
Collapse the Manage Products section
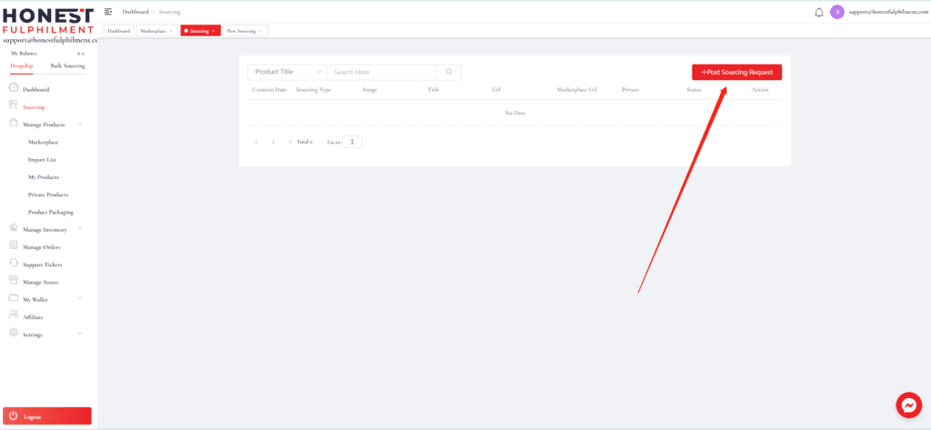pyautogui.click(x=80, y=124)
